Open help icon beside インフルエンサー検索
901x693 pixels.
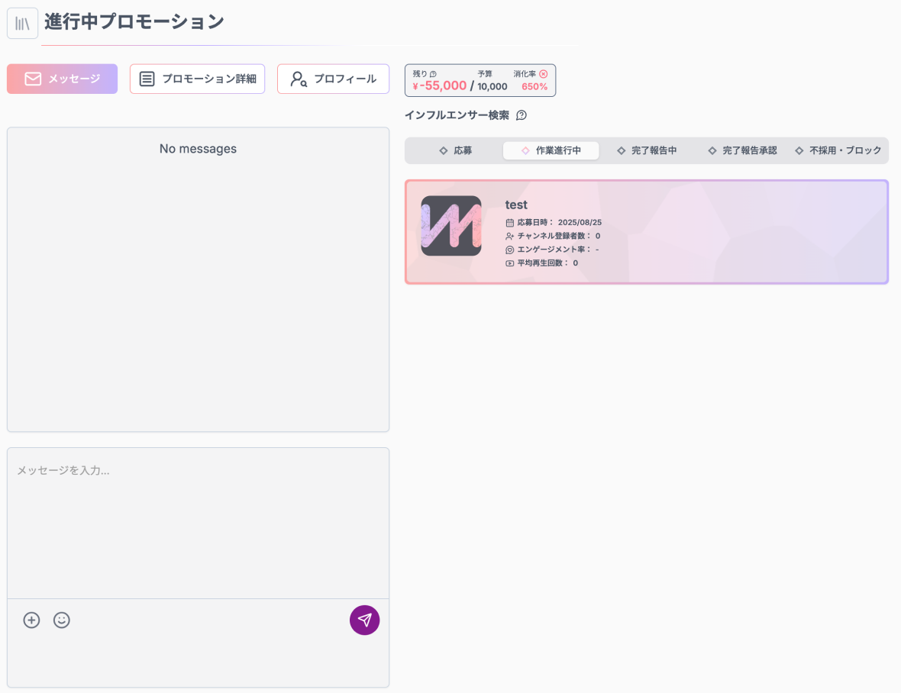(x=522, y=115)
